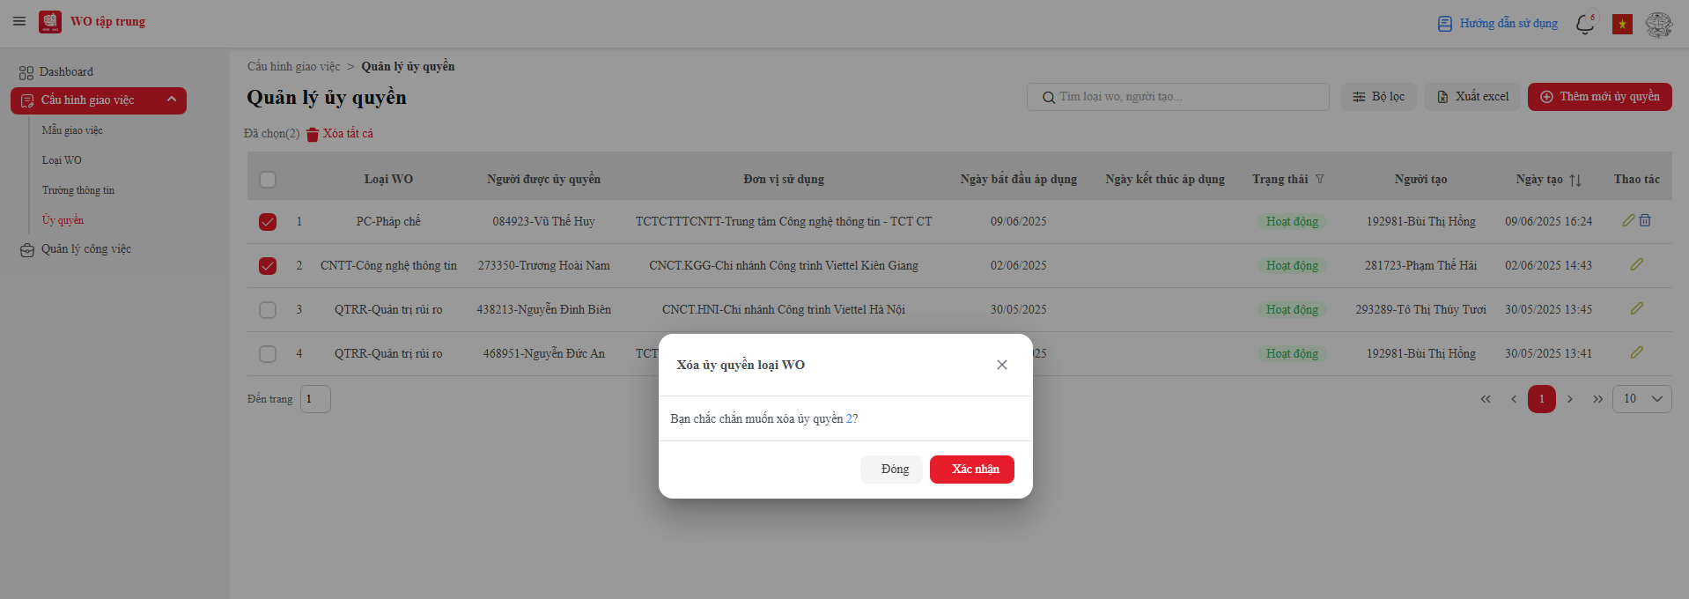Click the Người được ủy quyền column header
This screenshot has height=599, width=1689.
tap(544, 179)
